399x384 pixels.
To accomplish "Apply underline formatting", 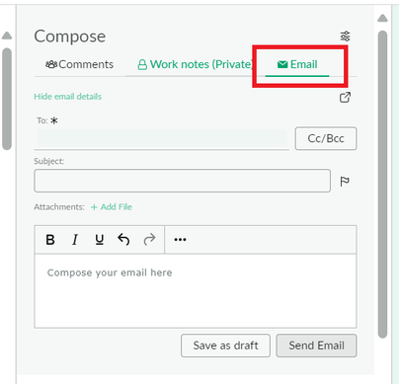I will tap(100, 240).
